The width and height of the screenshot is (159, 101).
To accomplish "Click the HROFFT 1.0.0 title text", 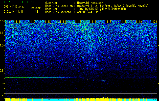I will [20, 2].
